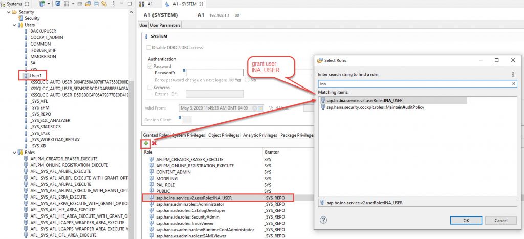Open help in Select Roles dialog
524x239 pixels.
(323, 220)
